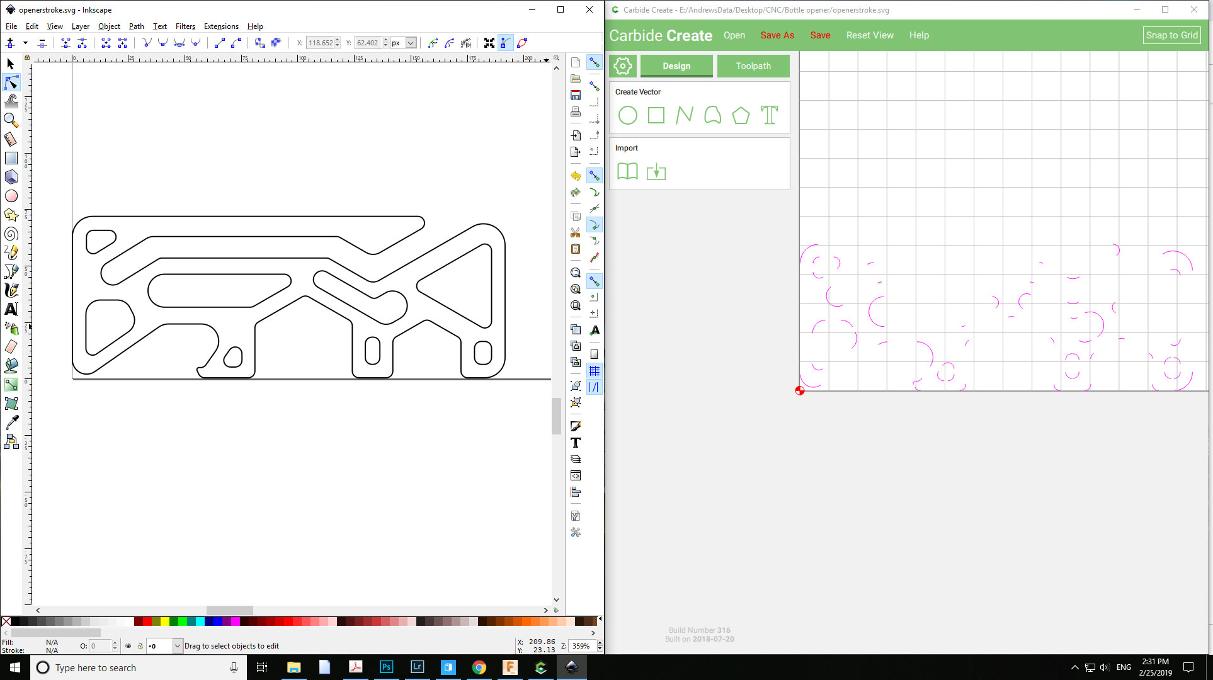Open Carbide Create's library book icon under Import
The width and height of the screenshot is (1213, 680).
[x=627, y=171]
